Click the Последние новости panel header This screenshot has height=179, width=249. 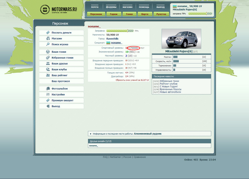[182, 76]
